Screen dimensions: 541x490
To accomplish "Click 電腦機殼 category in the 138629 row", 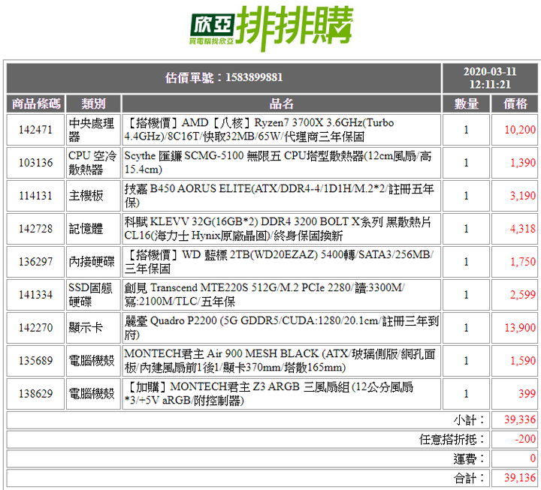I will click(93, 393).
